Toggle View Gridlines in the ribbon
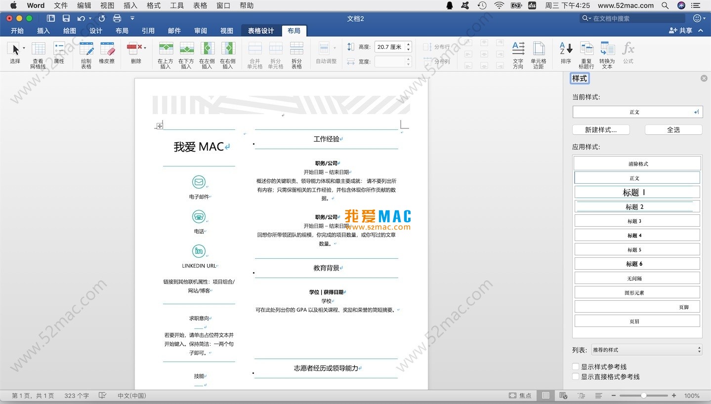Screen dimensions: 711x404 [x=38, y=55]
